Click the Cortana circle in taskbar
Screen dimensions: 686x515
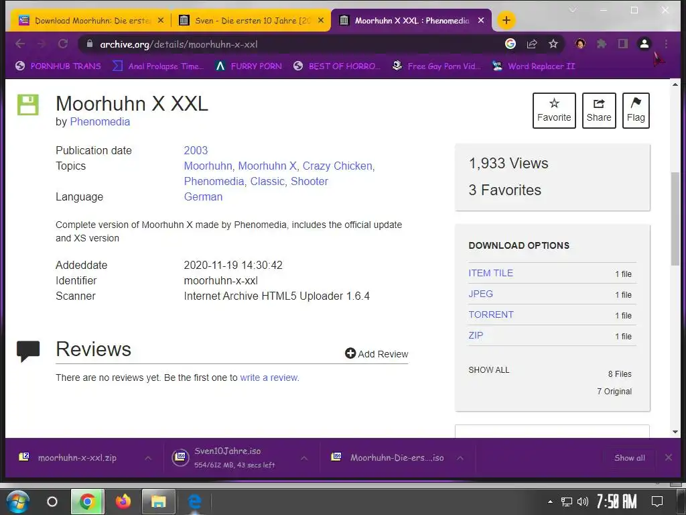click(52, 502)
